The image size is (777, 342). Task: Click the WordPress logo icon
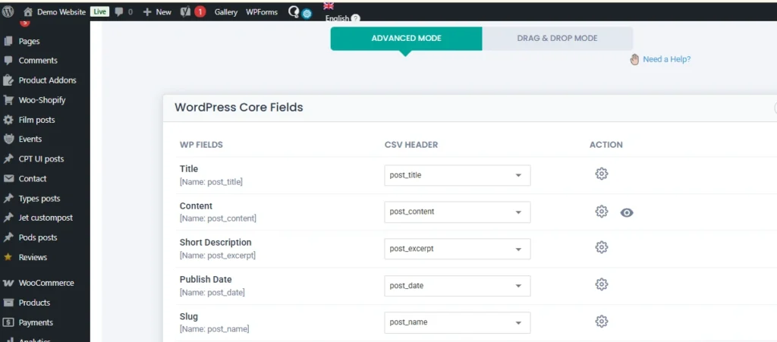pyautogui.click(x=8, y=11)
